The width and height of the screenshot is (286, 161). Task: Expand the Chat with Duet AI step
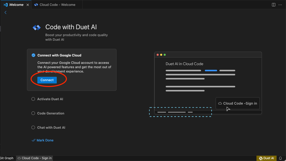click(51, 127)
